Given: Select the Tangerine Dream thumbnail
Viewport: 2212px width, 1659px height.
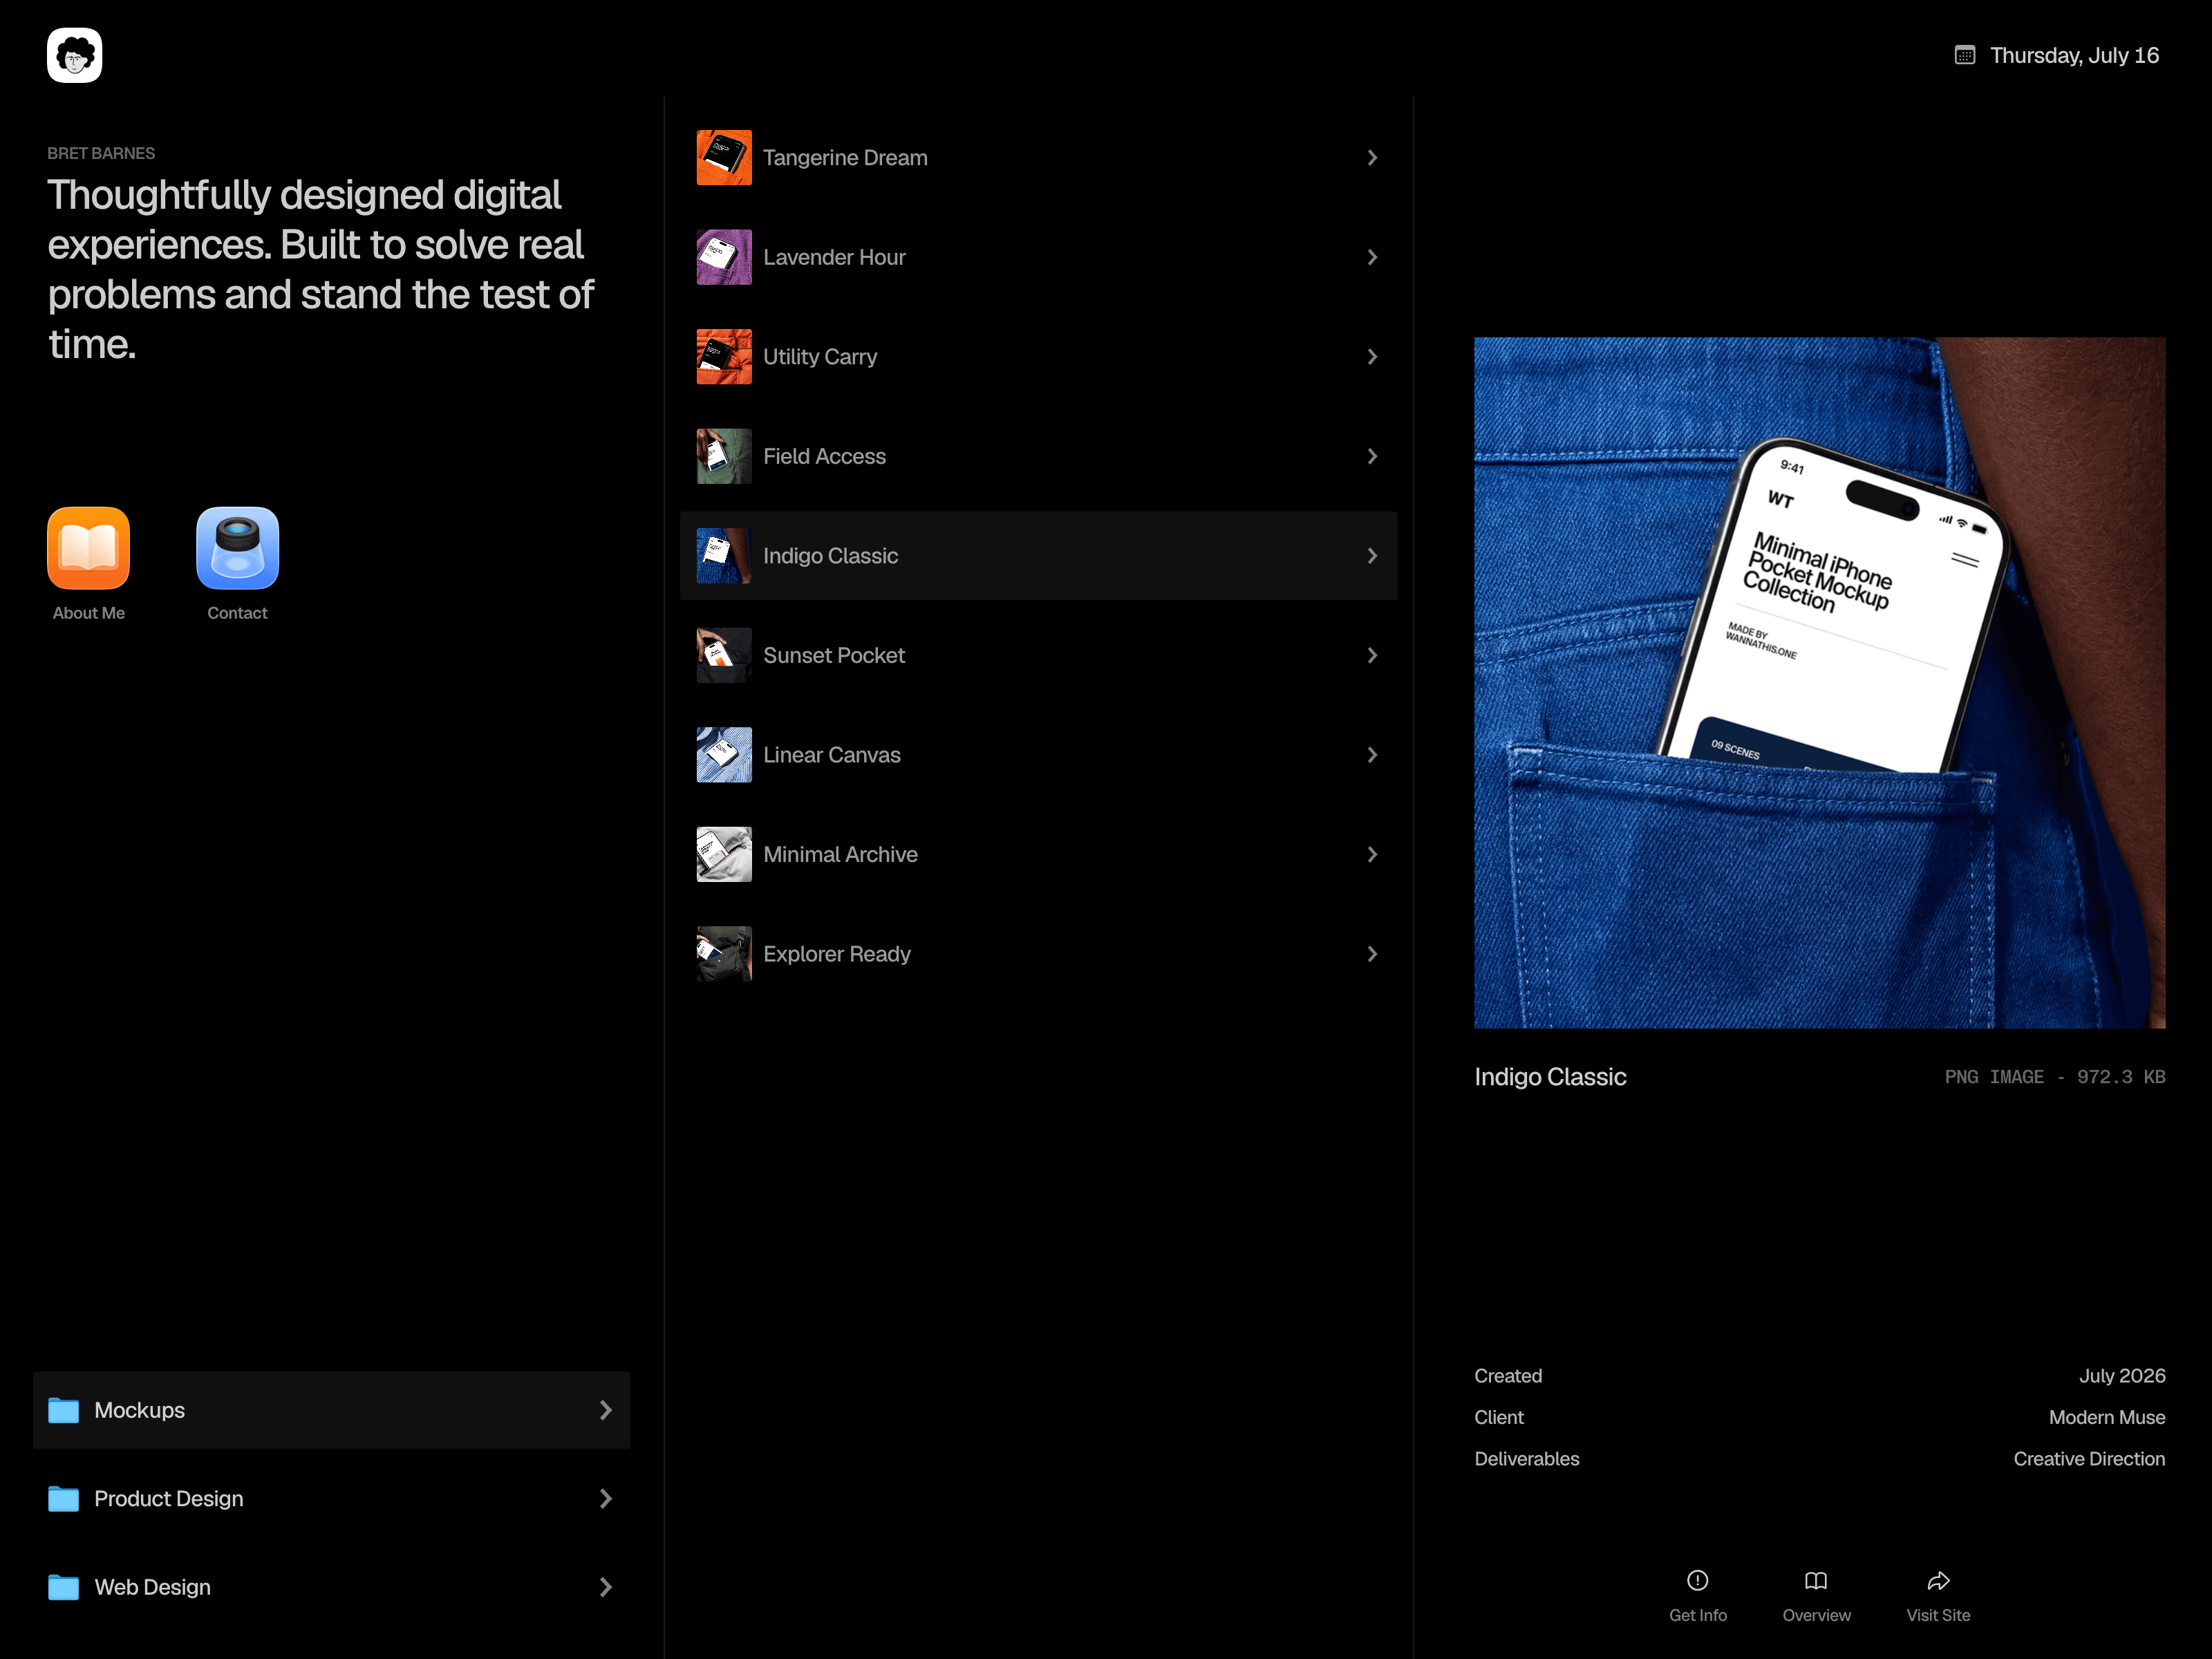Looking at the screenshot, I should [724, 157].
